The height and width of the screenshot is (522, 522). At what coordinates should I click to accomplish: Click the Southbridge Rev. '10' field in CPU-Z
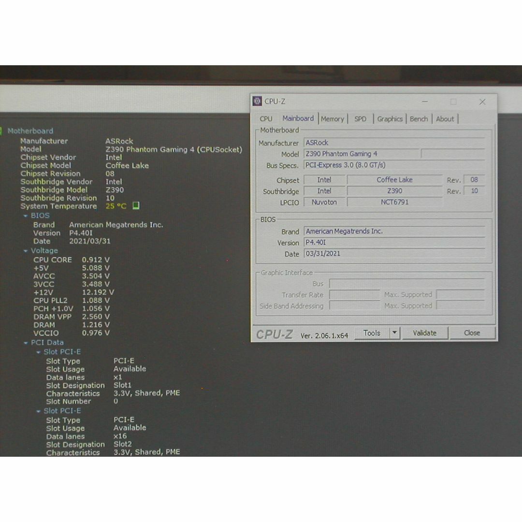474,191
